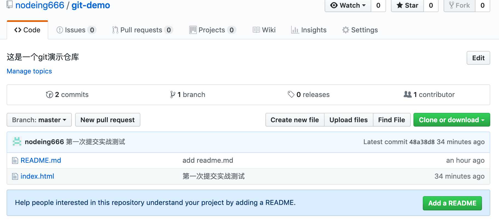This screenshot has width=499, height=223.
Task: Click Create new file button
Action: click(295, 120)
